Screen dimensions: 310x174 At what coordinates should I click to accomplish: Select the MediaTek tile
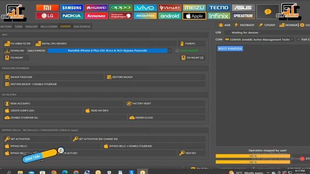click(x=145, y=16)
